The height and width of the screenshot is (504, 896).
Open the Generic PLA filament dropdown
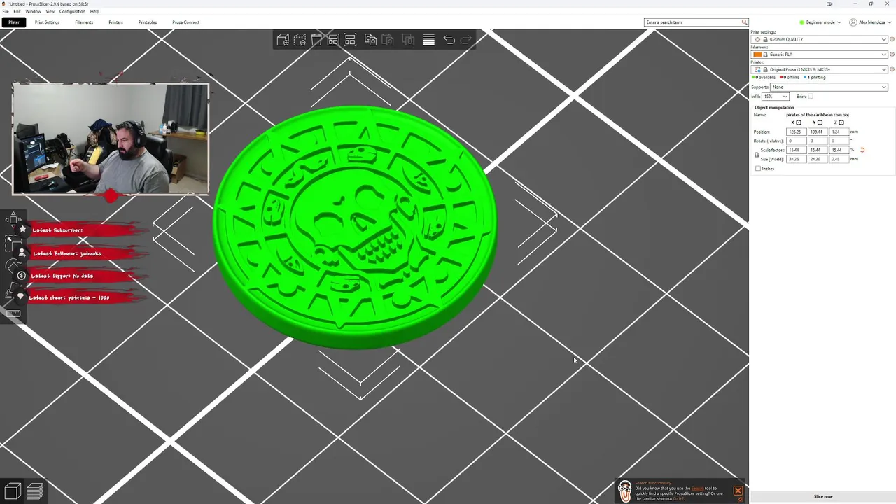coord(819,54)
